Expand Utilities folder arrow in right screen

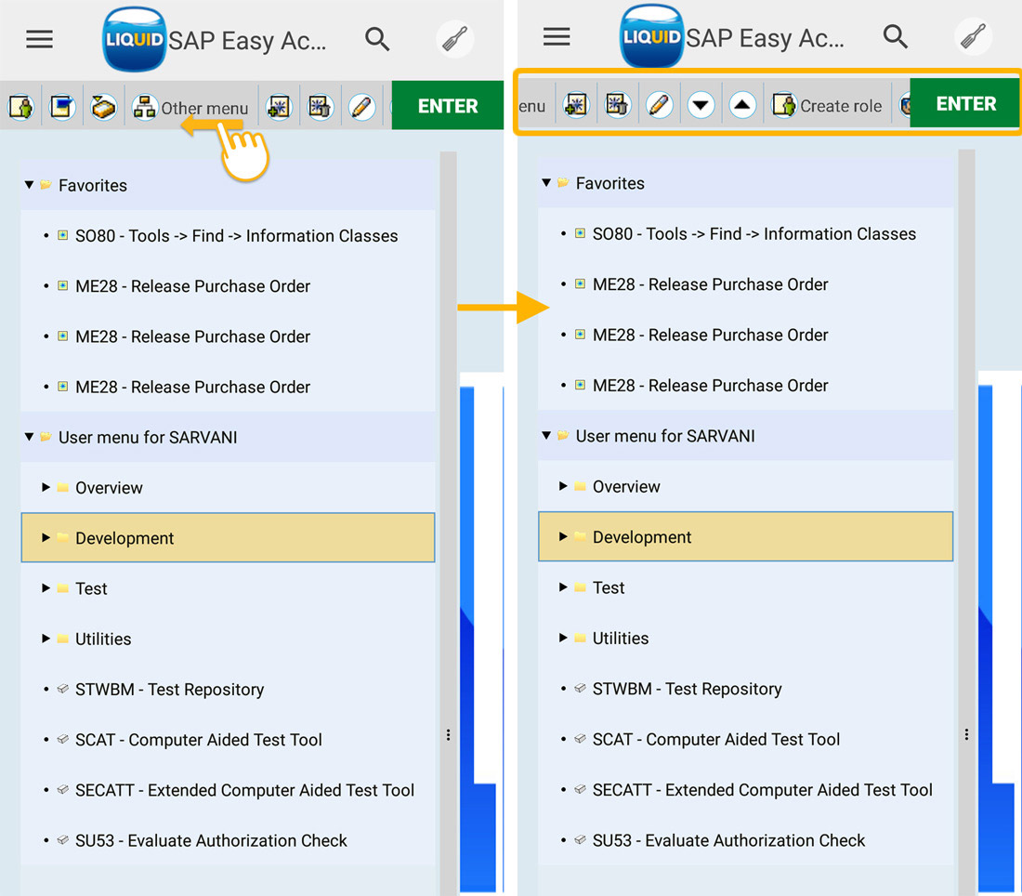point(563,638)
